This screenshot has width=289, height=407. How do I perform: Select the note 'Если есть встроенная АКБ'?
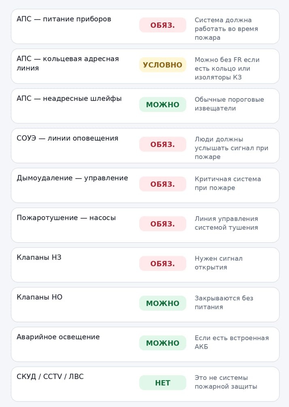click(232, 342)
